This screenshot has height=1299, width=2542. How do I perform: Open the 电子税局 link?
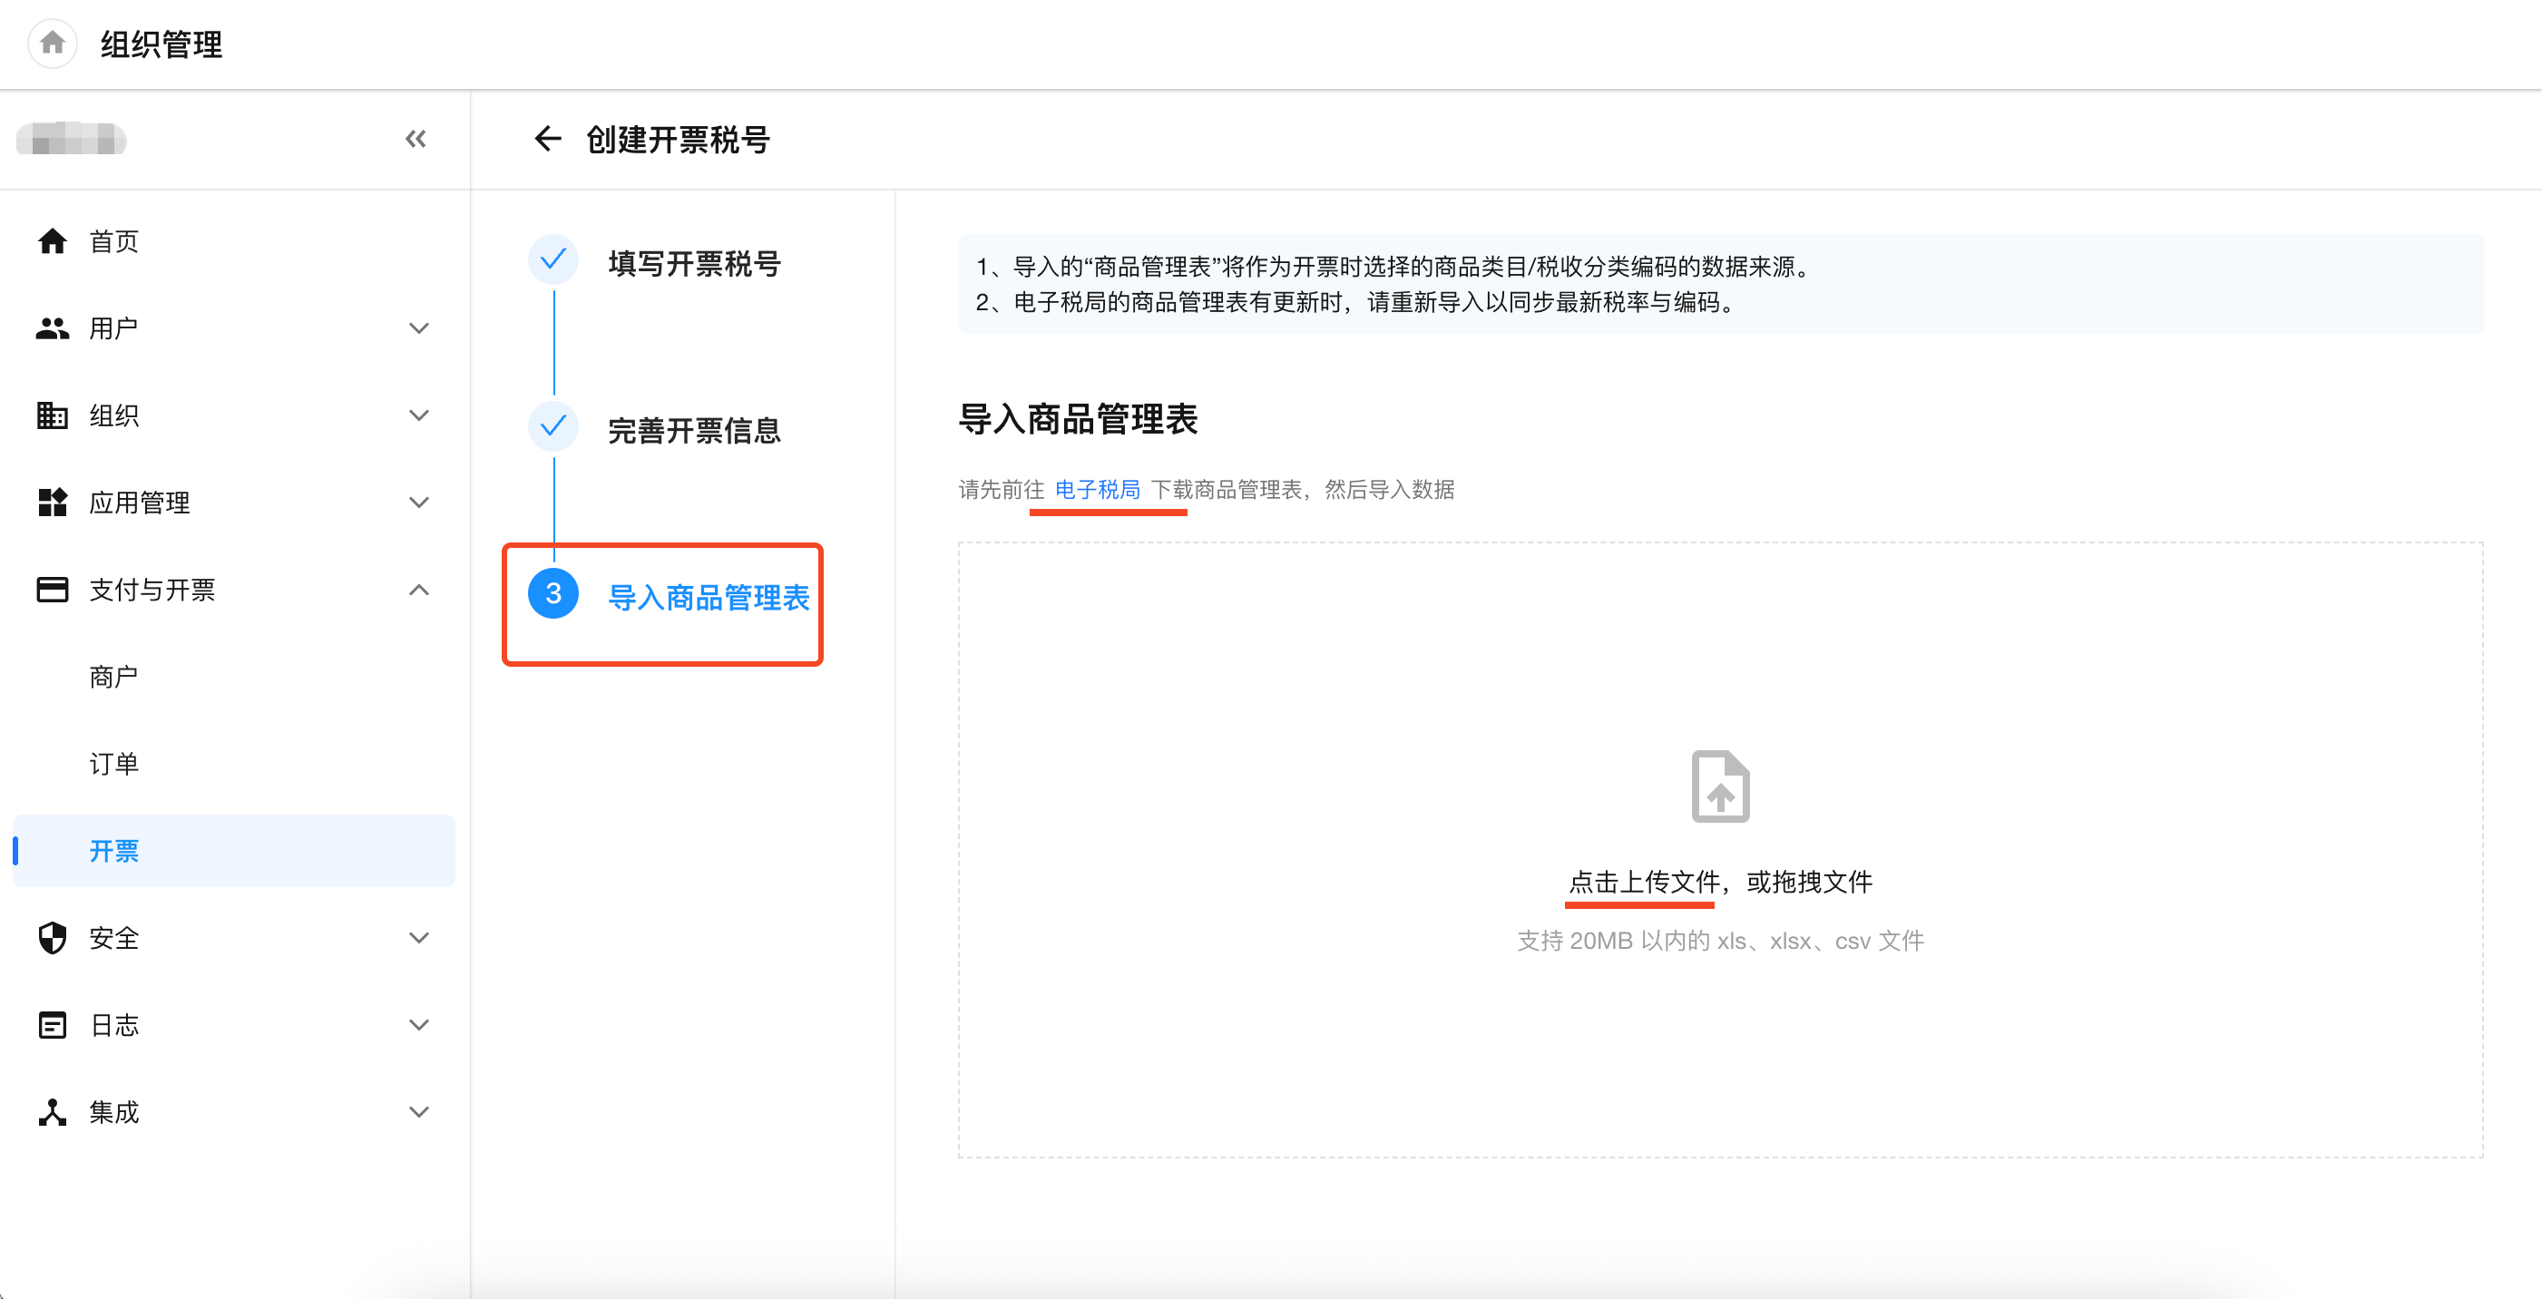[x=1098, y=490]
